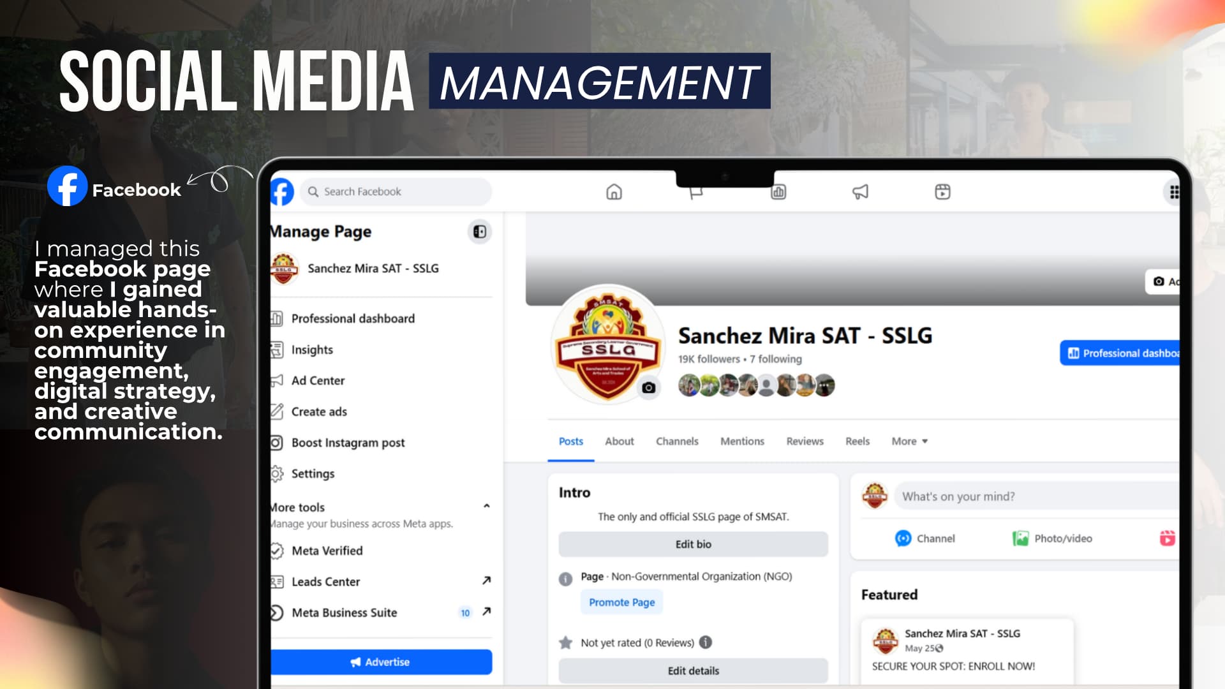
Task: Open the Reels video icon in top bar
Action: [x=942, y=191]
